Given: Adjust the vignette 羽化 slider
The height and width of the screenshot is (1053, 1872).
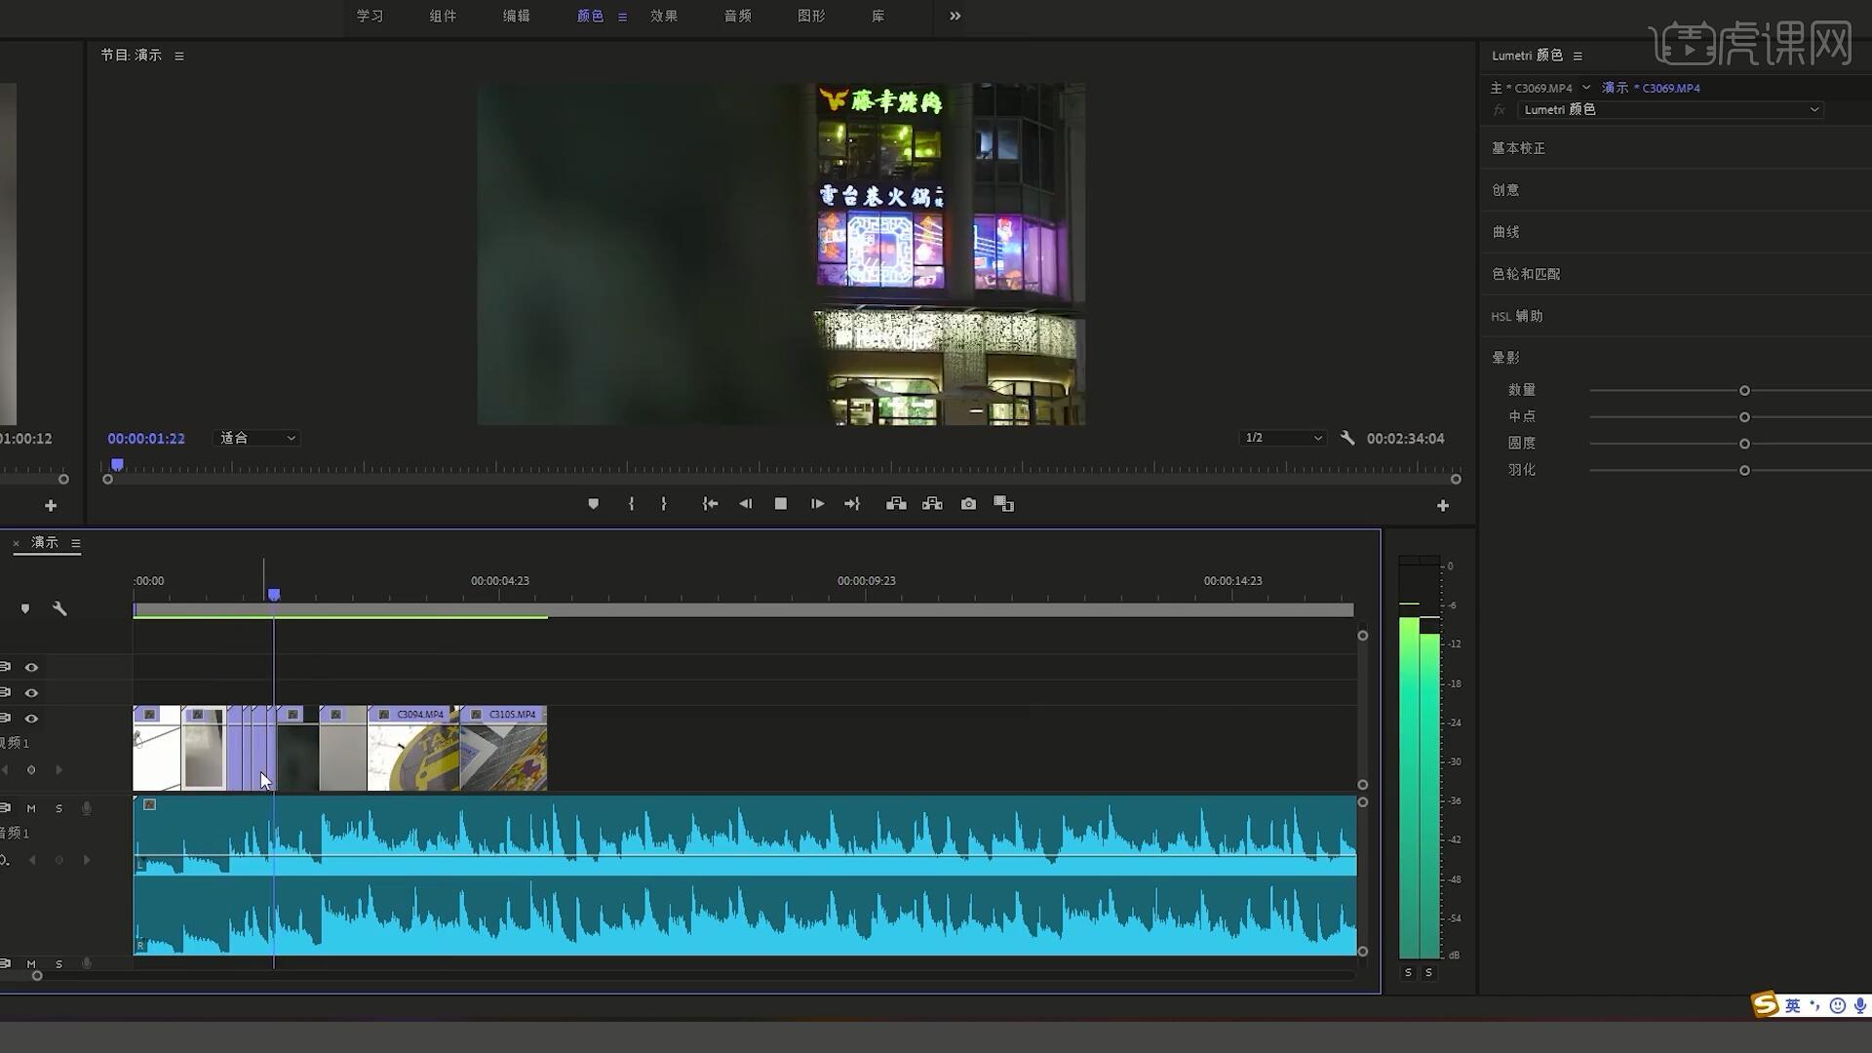Looking at the screenshot, I should click(1744, 471).
